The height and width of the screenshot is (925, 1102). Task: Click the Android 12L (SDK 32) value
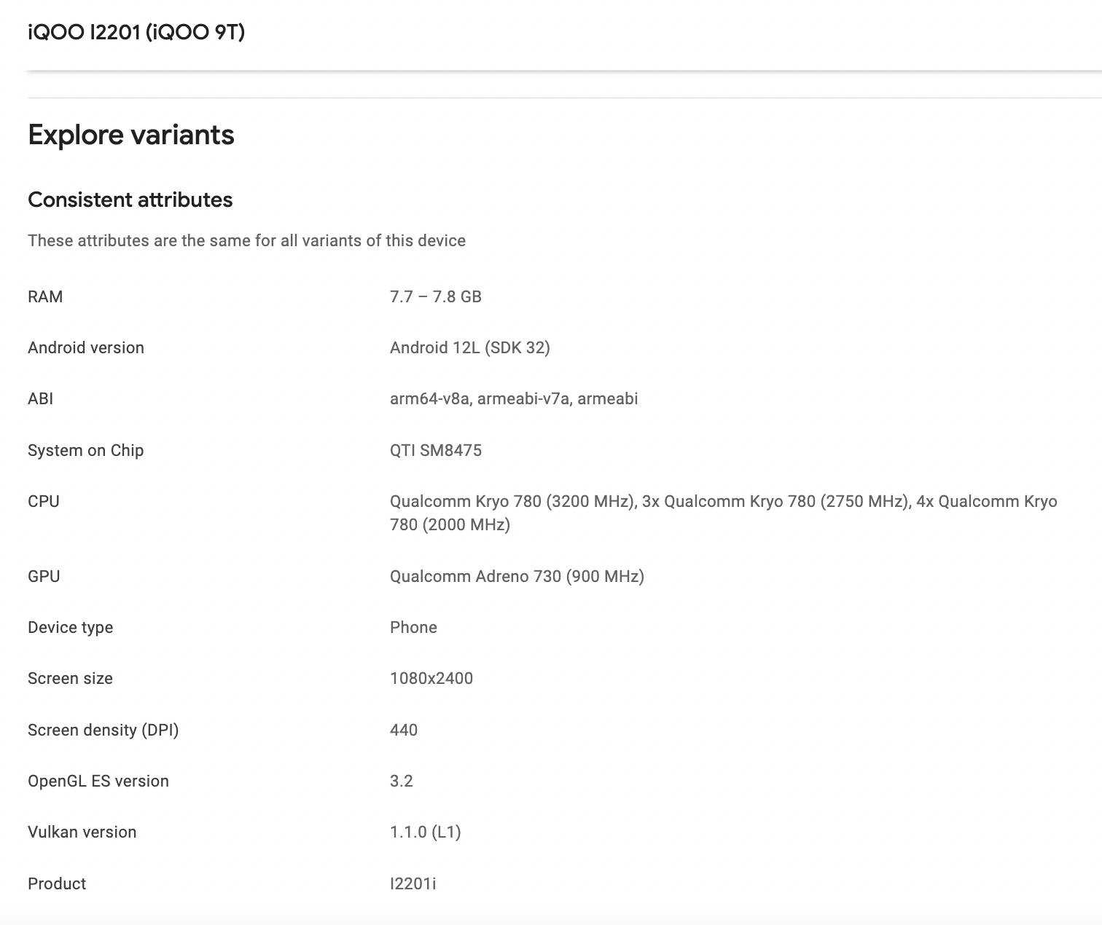pyautogui.click(x=469, y=347)
